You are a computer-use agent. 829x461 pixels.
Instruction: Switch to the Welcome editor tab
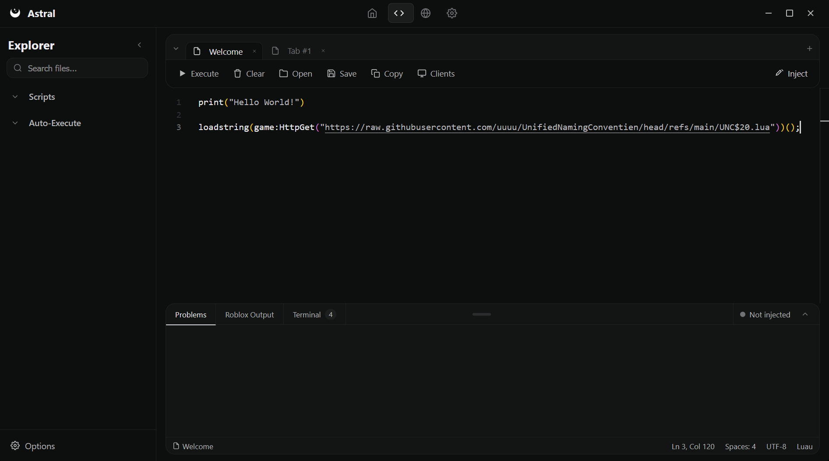(224, 51)
